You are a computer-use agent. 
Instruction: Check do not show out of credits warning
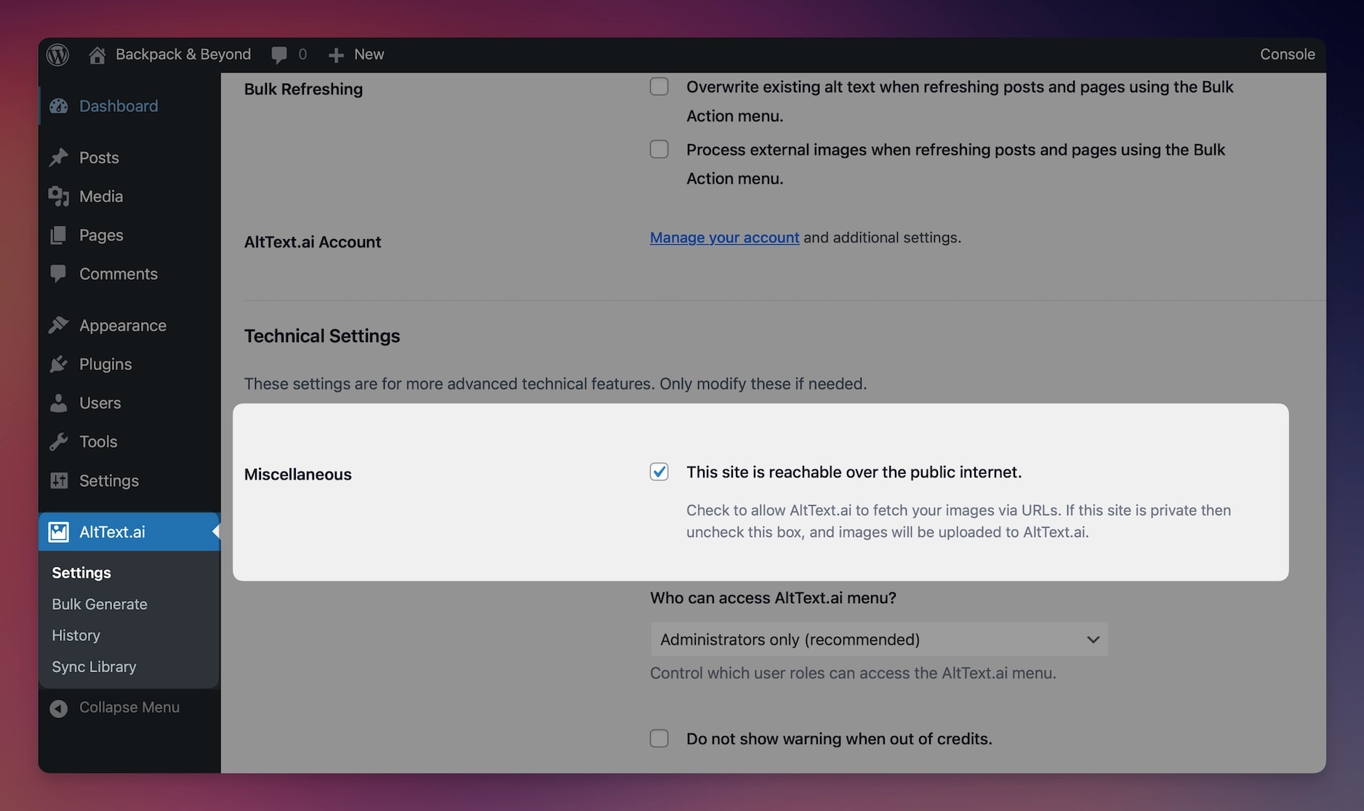(x=659, y=738)
